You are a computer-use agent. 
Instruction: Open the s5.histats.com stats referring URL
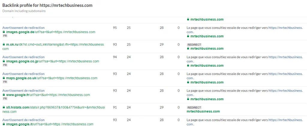[x=54, y=110]
